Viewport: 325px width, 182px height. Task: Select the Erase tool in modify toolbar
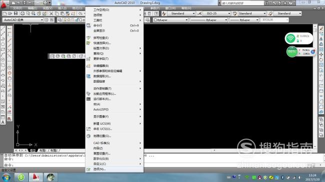321,28
